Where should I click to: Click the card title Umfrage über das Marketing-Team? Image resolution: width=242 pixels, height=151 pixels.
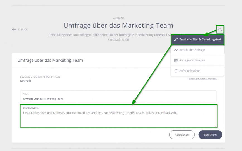point(50,60)
